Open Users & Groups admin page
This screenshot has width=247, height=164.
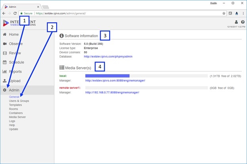coord(19,101)
